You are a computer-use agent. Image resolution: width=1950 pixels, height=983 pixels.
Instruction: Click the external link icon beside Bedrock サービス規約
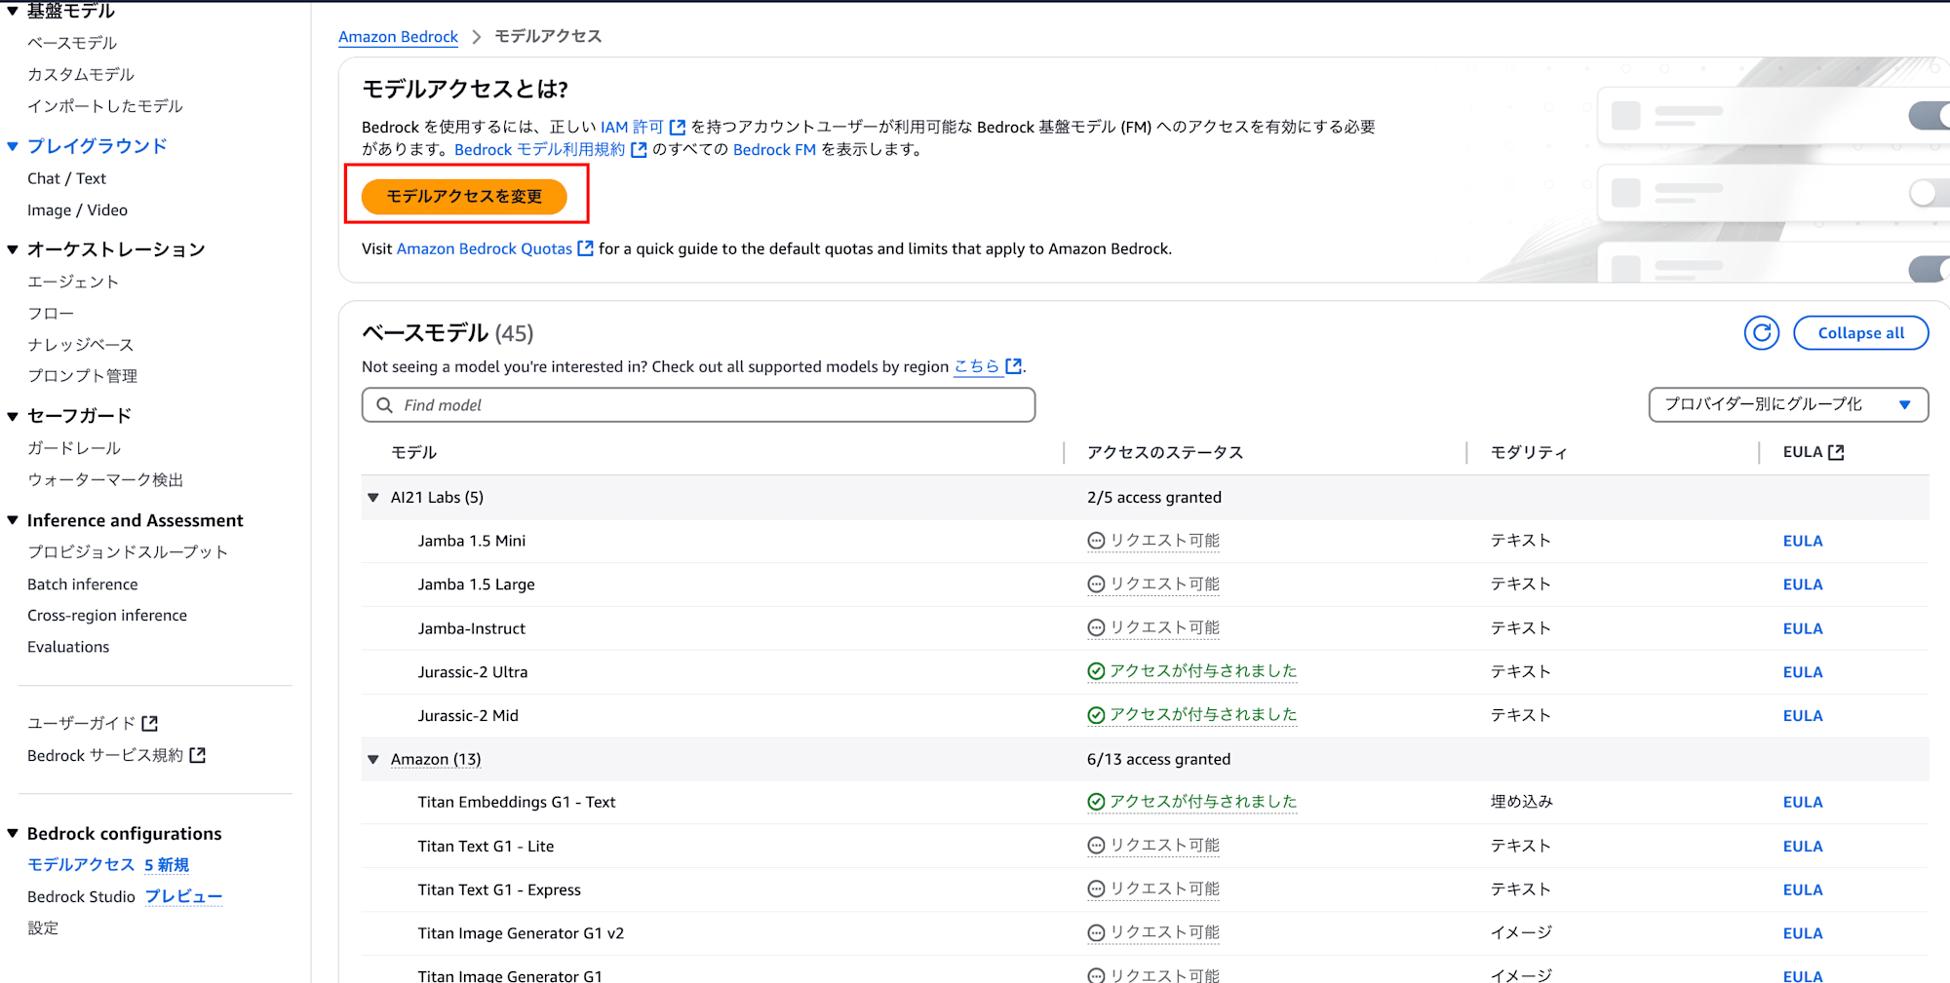pos(197,755)
